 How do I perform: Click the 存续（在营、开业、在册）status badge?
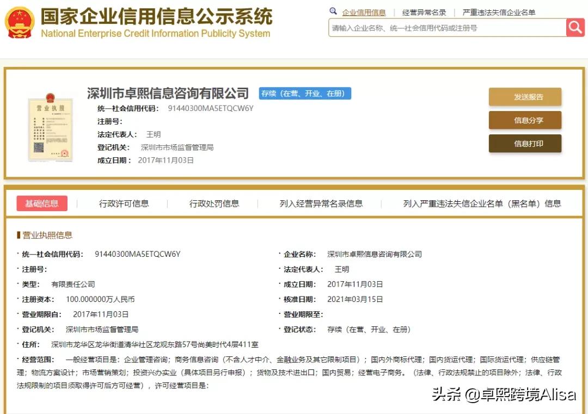point(305,93)
